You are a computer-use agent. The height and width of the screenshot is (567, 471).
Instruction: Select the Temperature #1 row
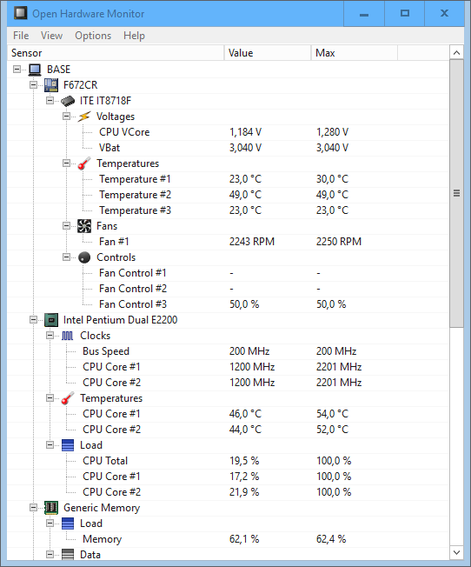point(228,179)
